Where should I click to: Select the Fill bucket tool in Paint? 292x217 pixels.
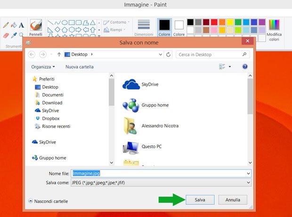click(x=14, y=25)
